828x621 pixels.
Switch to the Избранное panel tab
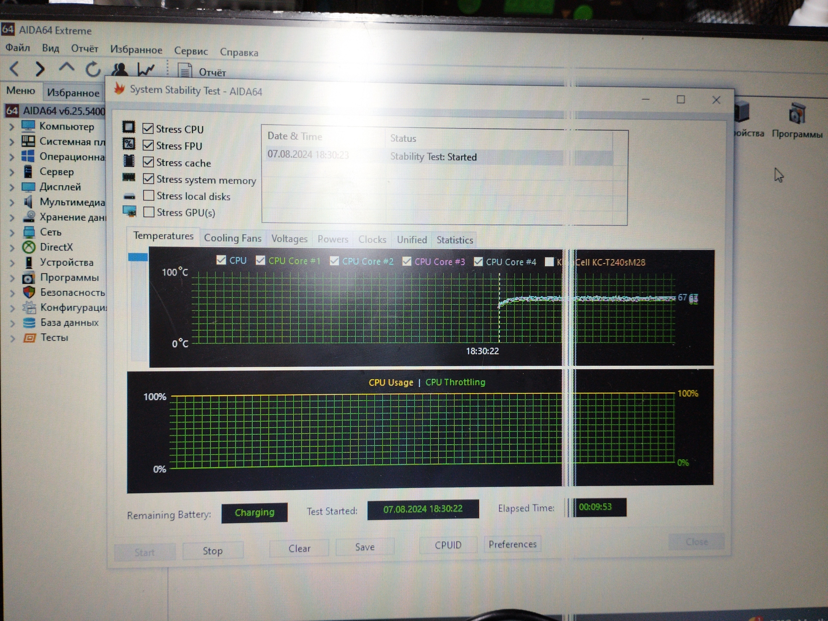[73, 93]
